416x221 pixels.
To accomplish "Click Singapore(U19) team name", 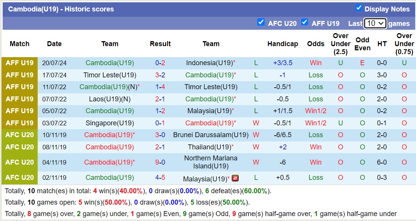I will (110, 123).
